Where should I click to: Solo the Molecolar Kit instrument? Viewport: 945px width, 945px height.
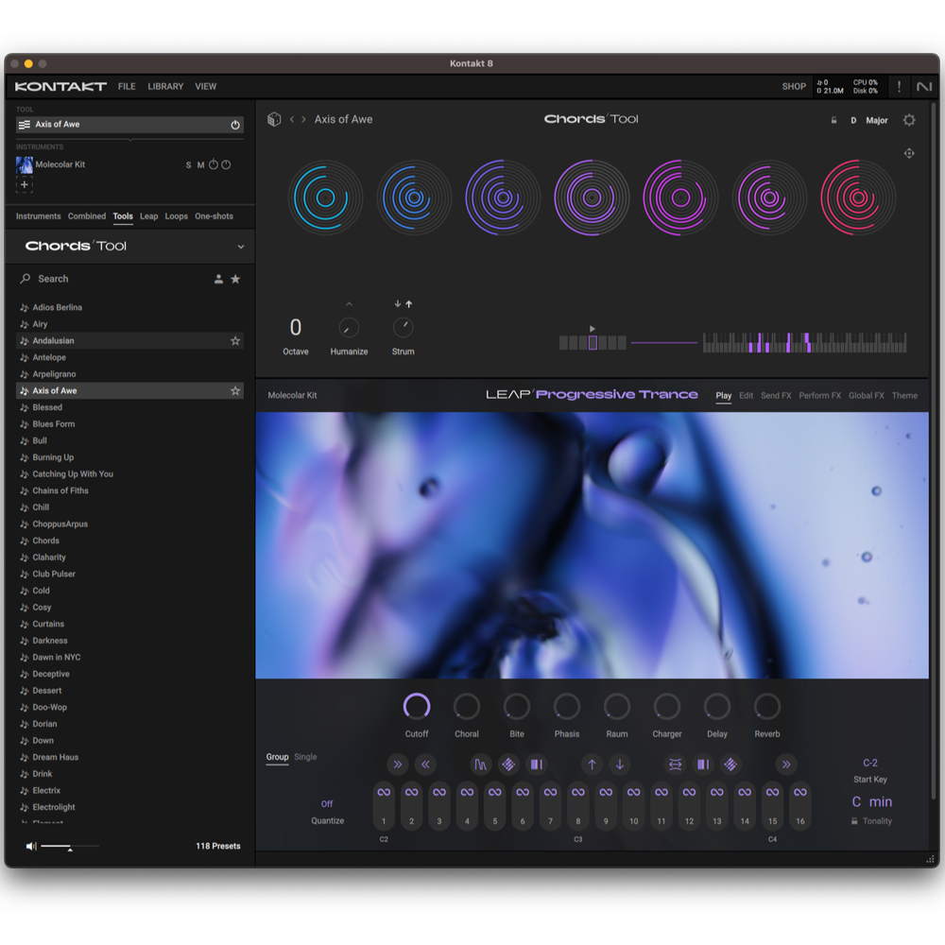[188, 165]
